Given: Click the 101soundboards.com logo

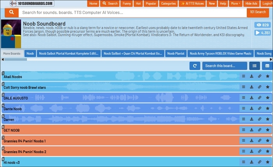Looking at the screenshot, I should (32, 3).
